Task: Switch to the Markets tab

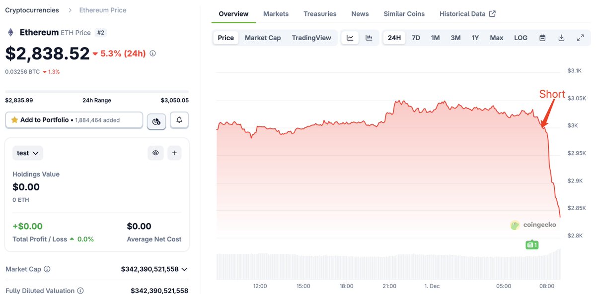Action: click(x=276, y=13)
